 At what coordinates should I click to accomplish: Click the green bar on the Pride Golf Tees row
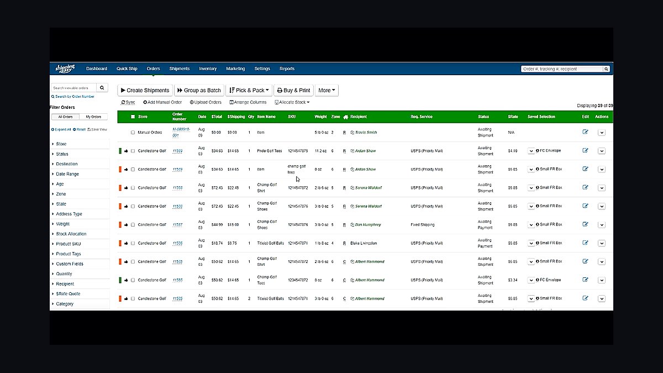pos(120,151)
